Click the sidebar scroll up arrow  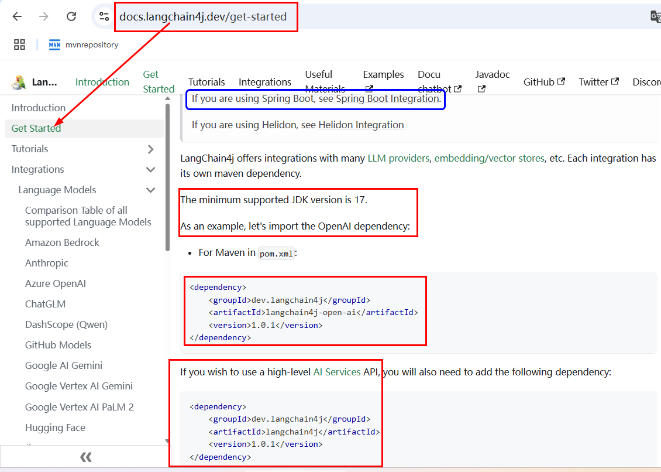coord(167,98)
